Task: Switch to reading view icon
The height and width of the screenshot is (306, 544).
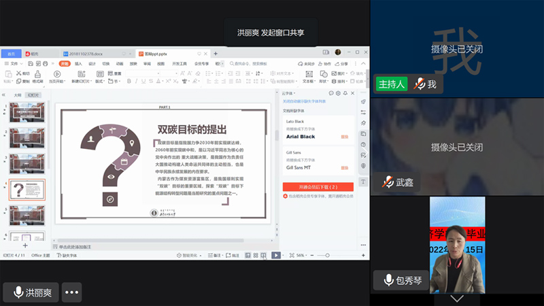Action: pos(263,255)
